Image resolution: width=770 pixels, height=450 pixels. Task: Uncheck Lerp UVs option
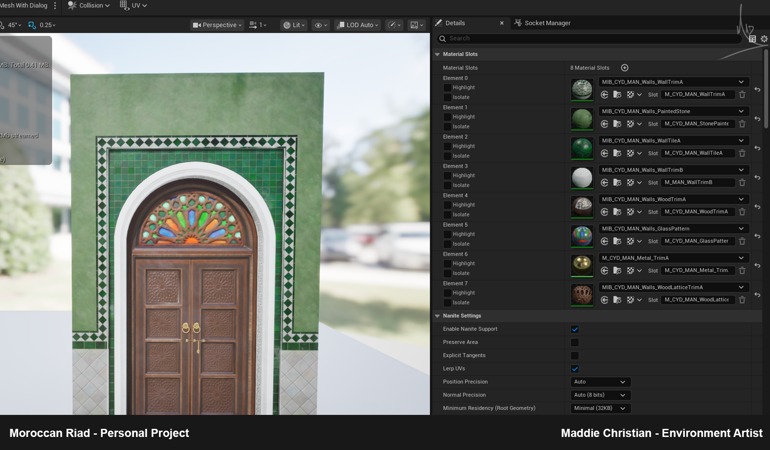575,369
